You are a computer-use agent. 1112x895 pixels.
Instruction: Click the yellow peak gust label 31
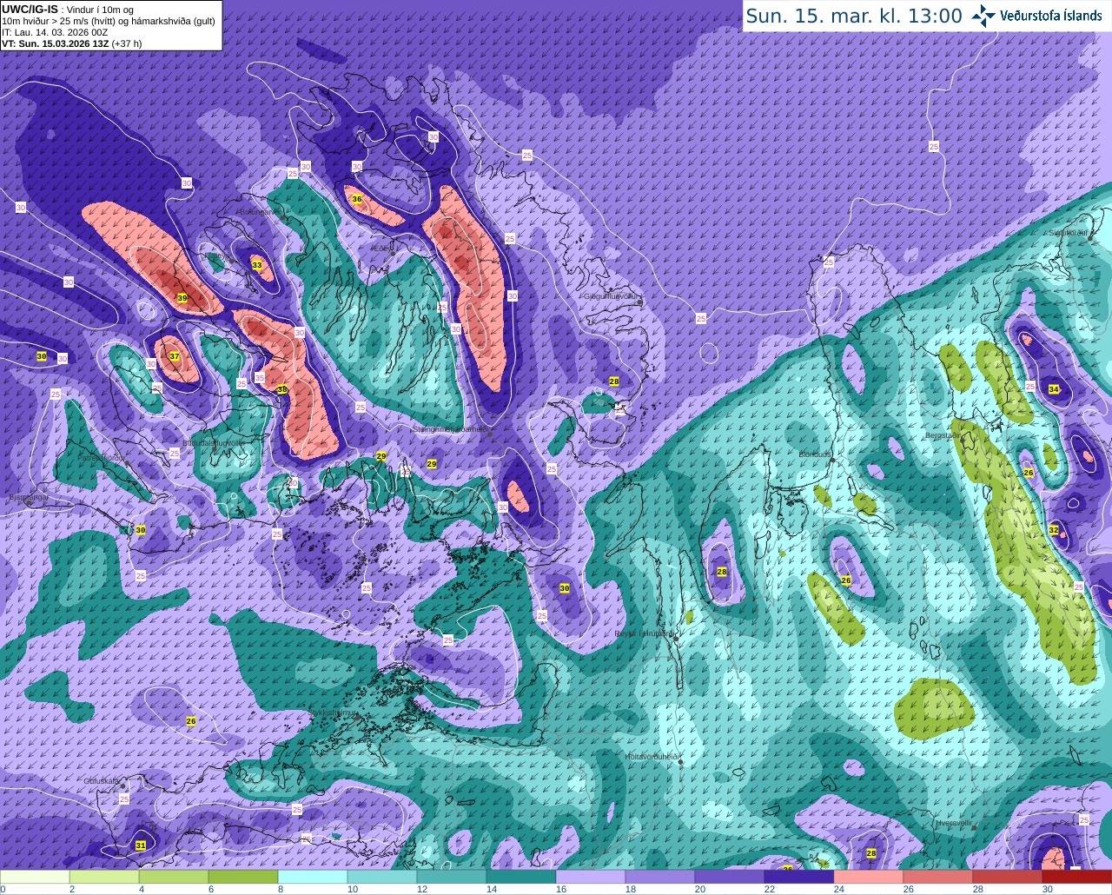(141, 845)
